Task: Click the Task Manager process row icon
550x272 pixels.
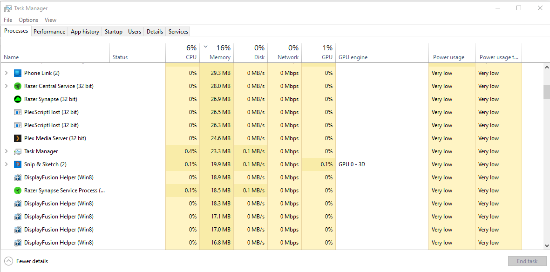Action: click(18, 151)
